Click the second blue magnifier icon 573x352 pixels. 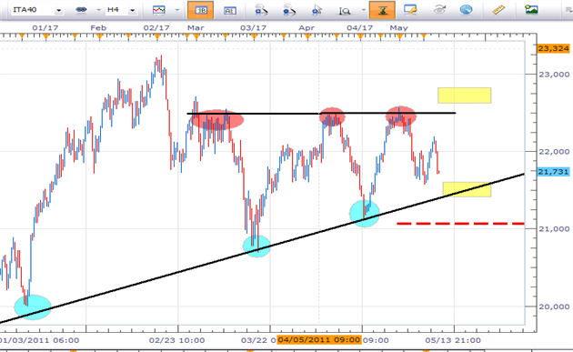pos(289,10)
